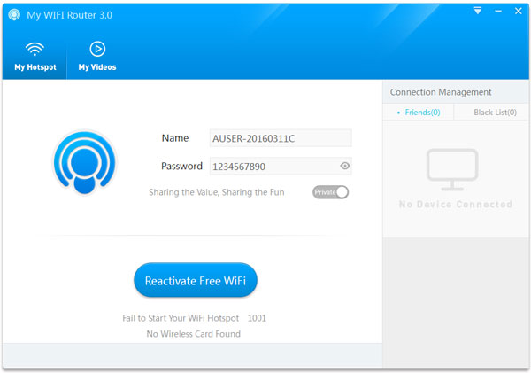
Task: Click the 'Name' field label
Action: (175, 138)
